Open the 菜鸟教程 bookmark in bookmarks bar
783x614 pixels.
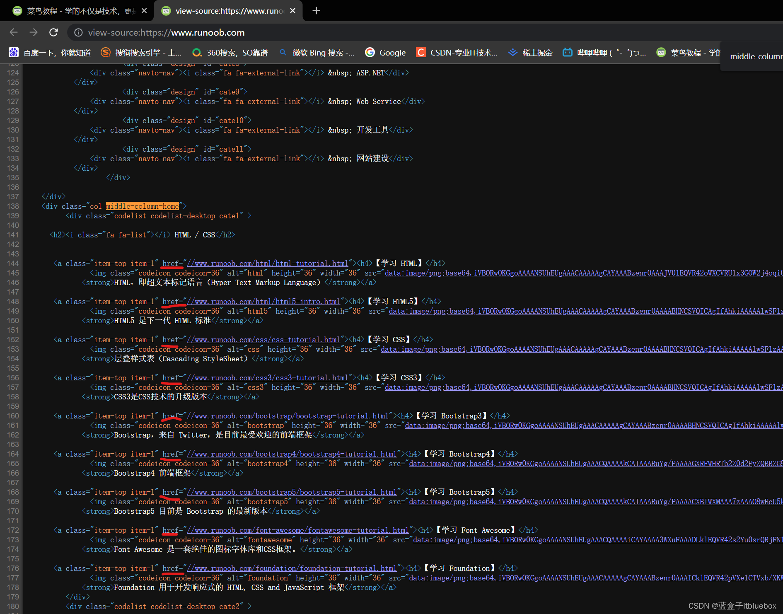pos(689,53)
